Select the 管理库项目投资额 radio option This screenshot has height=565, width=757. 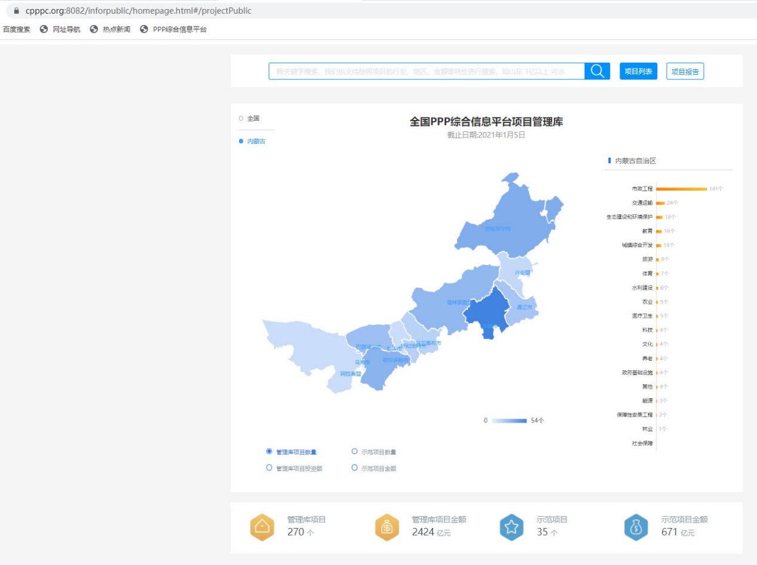(x=269, y=468)
